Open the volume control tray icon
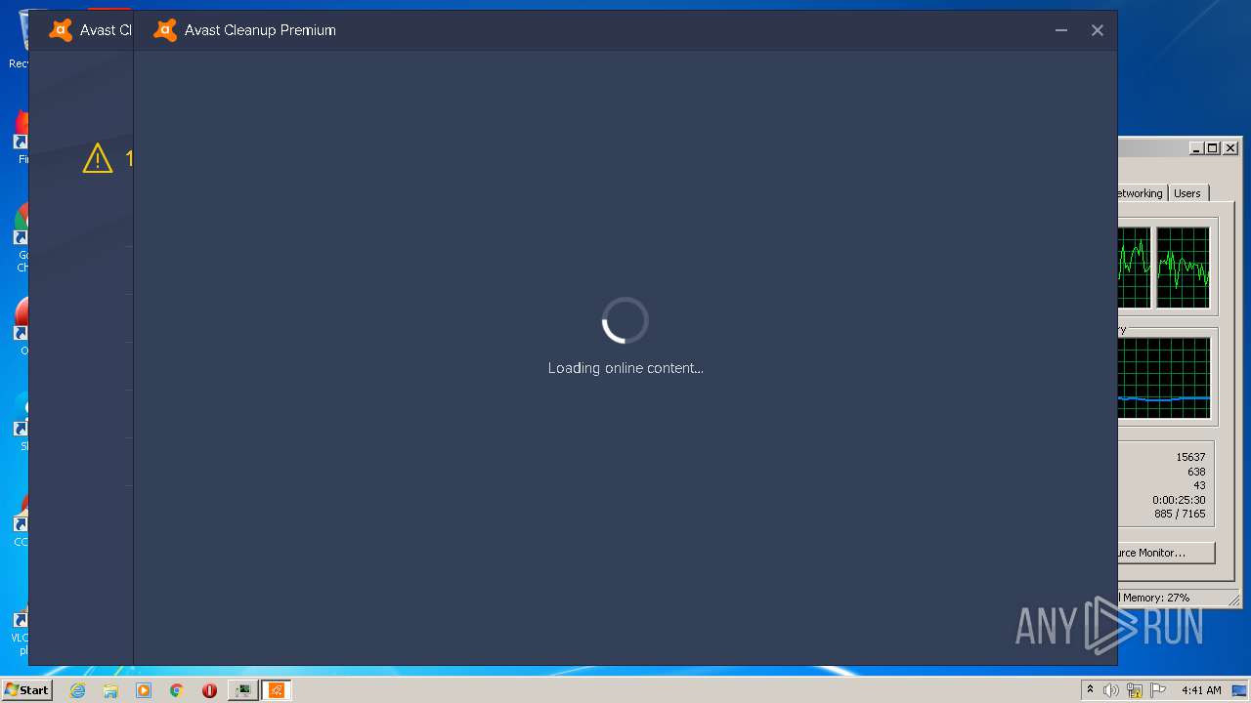Viewport: 1251px width, 703px height. click(1111, 690)
